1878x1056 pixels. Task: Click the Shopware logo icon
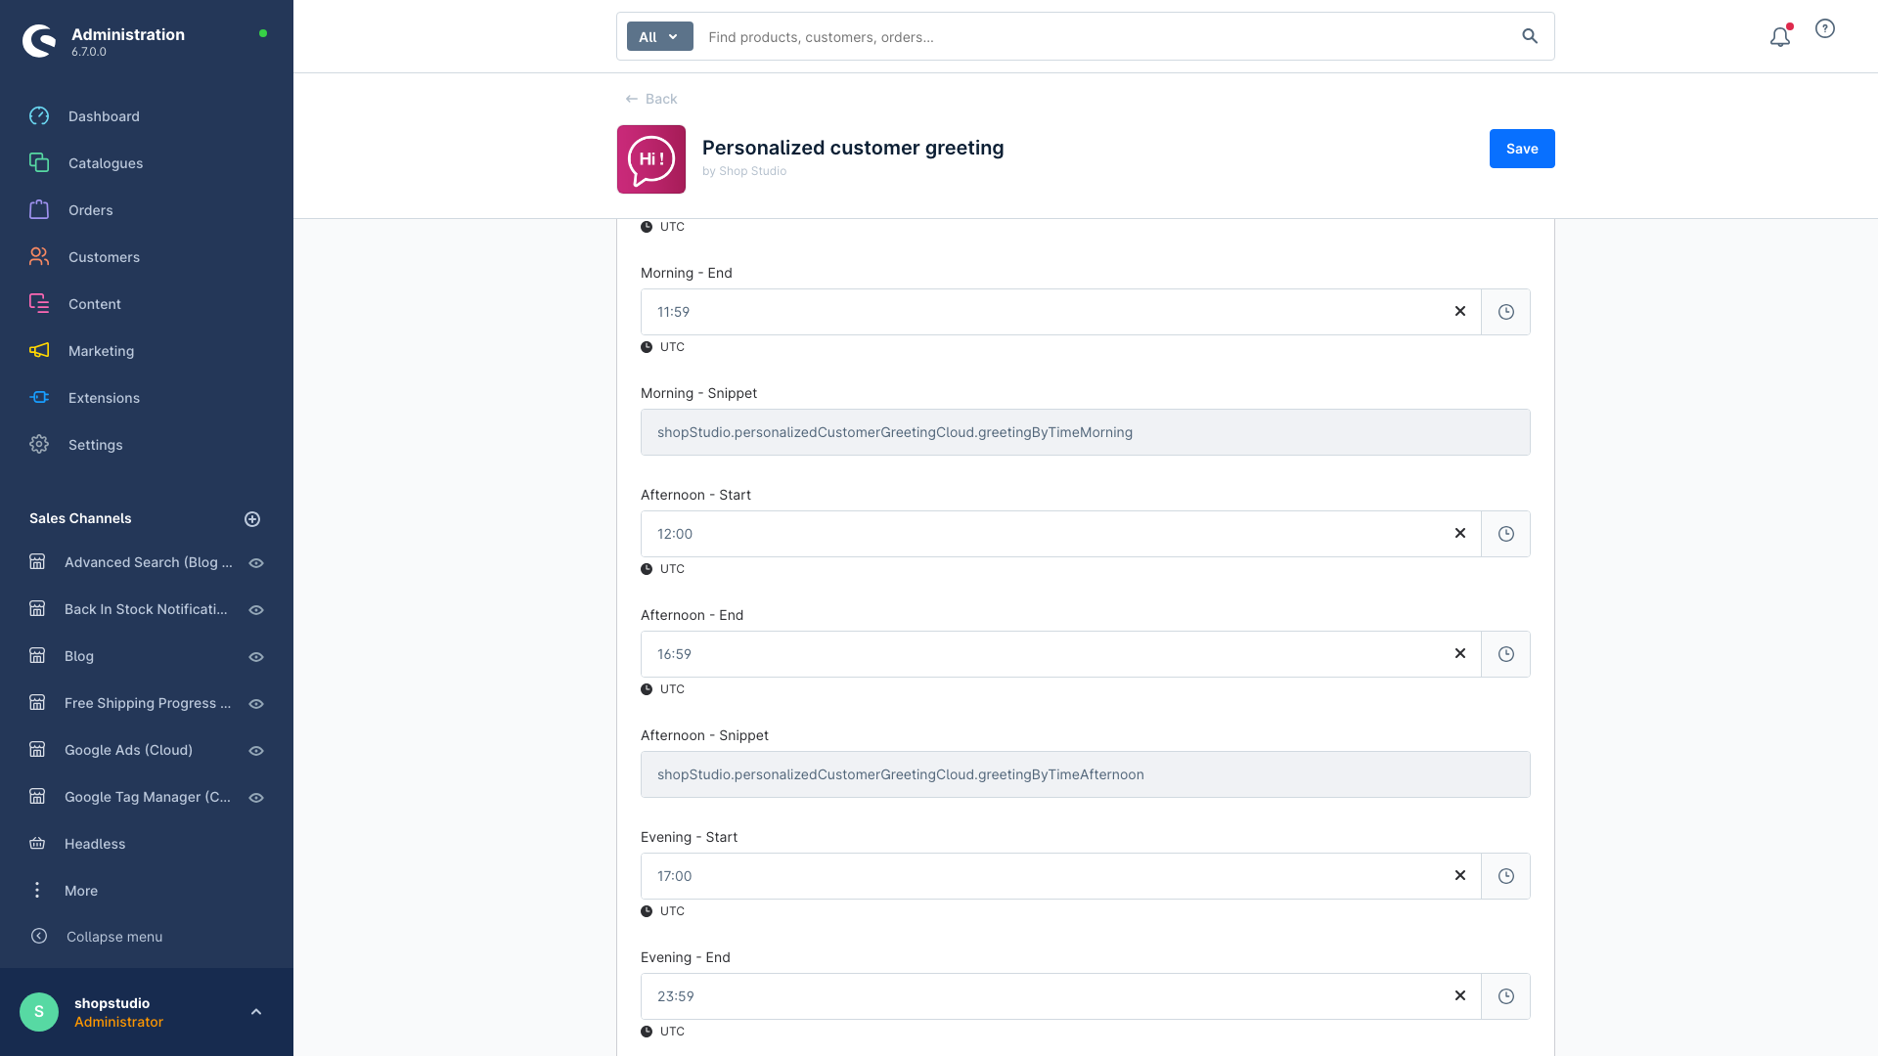click(x=39, y=41)
